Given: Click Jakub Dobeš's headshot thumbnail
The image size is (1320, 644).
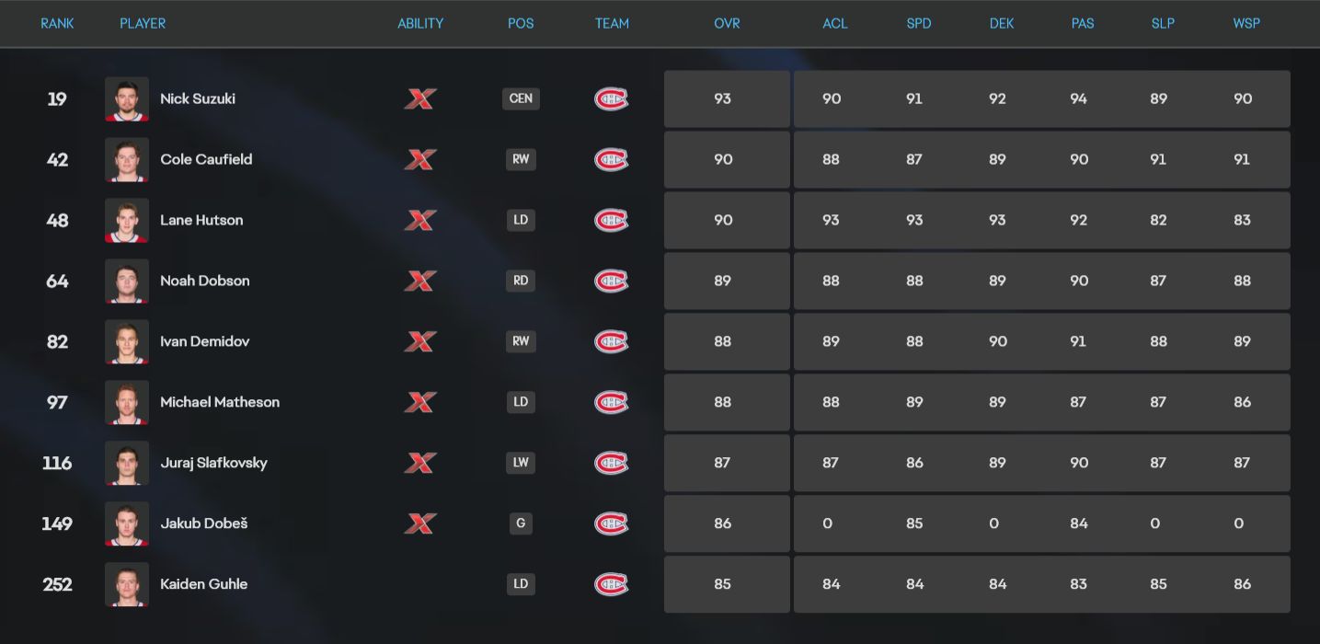Looking at the screenshot, I should tap(127, 523).
